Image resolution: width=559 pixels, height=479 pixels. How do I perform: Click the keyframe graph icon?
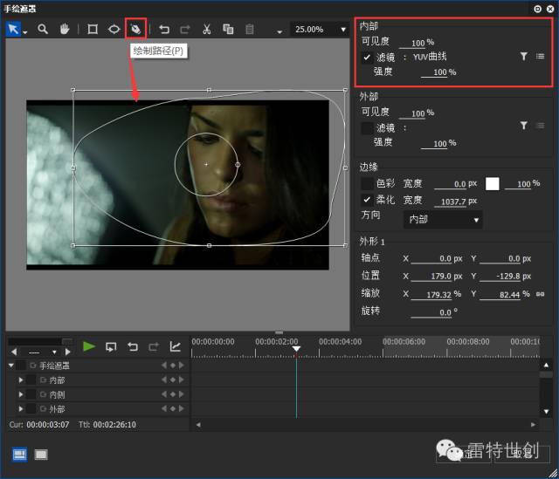[175, 346]
